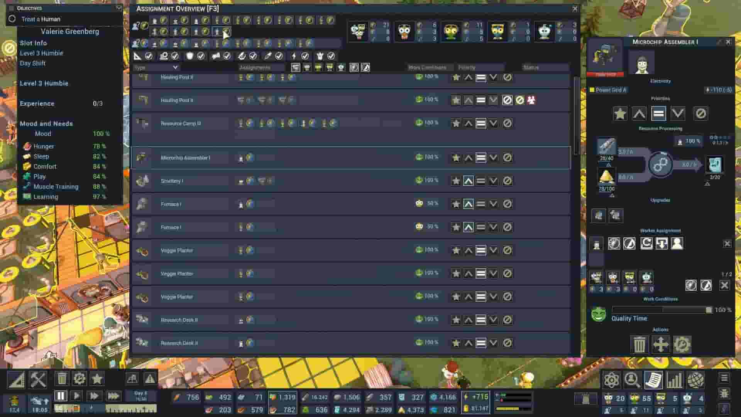
Task: Click the globe world map icon
Action: point(695,380)
